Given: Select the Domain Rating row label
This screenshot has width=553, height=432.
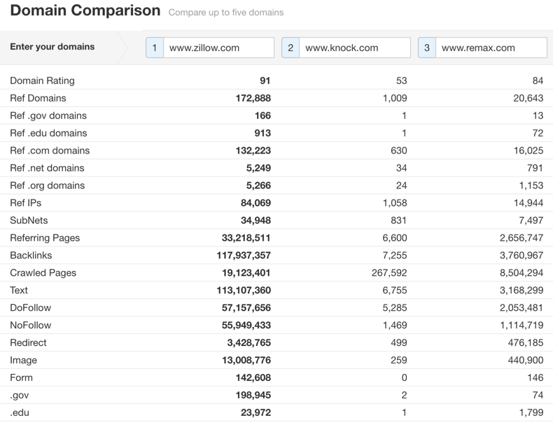Looking at the screenshot, I should click(x=42, y=81).
